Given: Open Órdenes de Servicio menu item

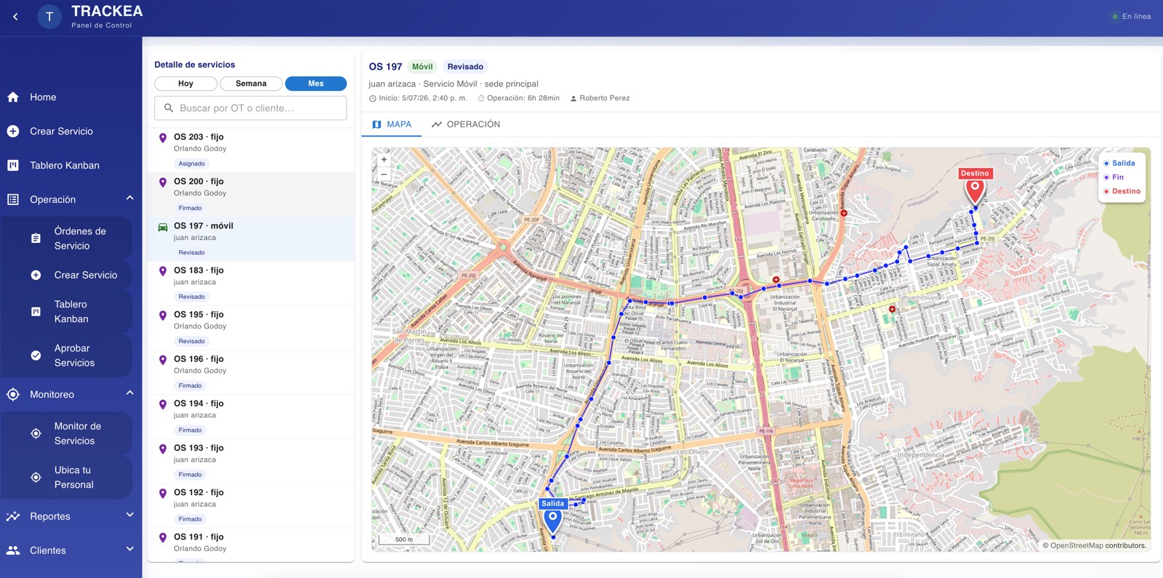Looking at the screenshot, I should [x=67, y=238].
